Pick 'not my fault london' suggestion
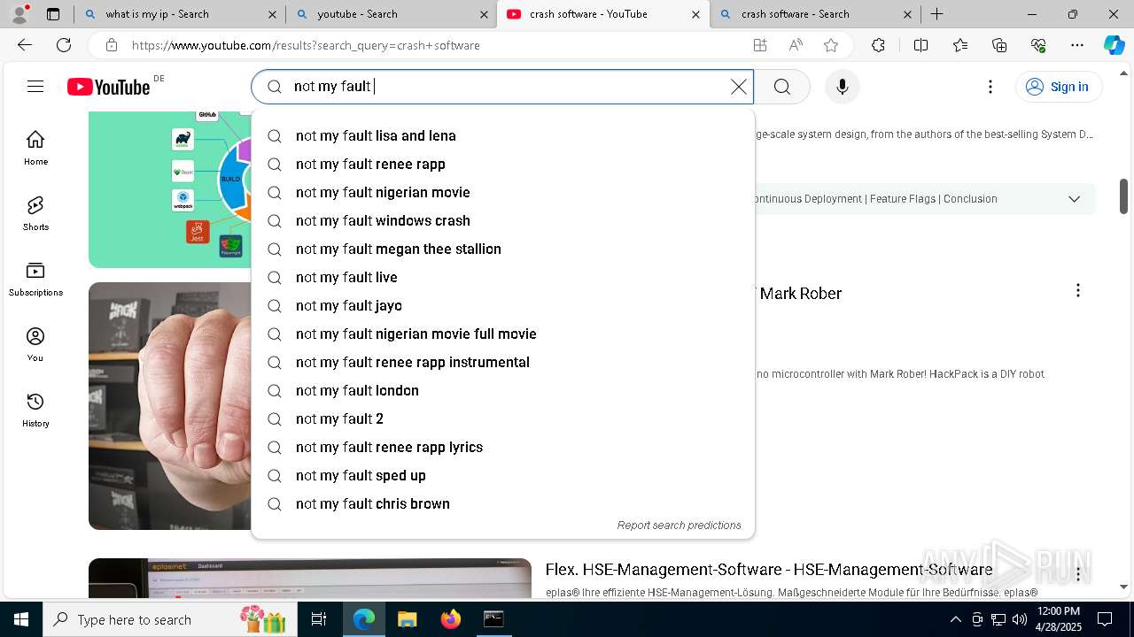 [x=503, y=390]
